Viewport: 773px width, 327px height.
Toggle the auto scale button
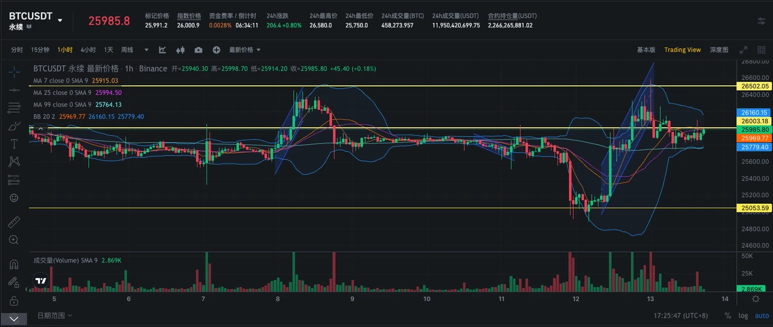click(762, 315)
